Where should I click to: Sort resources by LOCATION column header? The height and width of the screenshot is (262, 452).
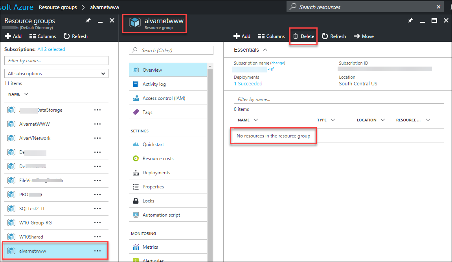pyautogui.click(x=371, y=120)
